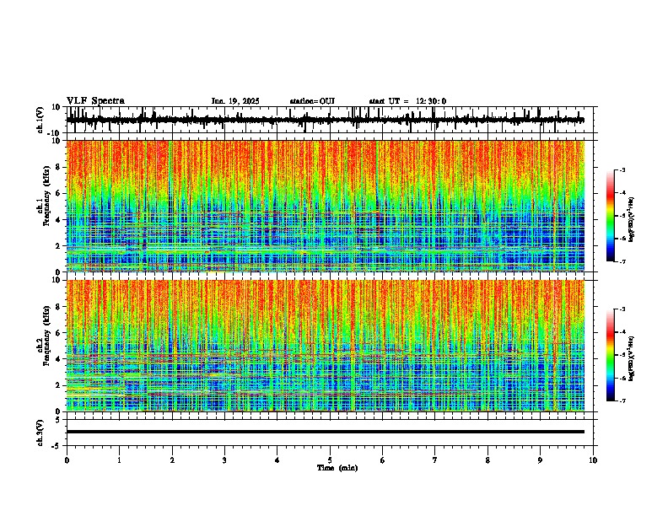Click the ch.3(V) axis label
Image resolution: width=668 pixels, height=516 pixels.
click(x=40, y=433)
